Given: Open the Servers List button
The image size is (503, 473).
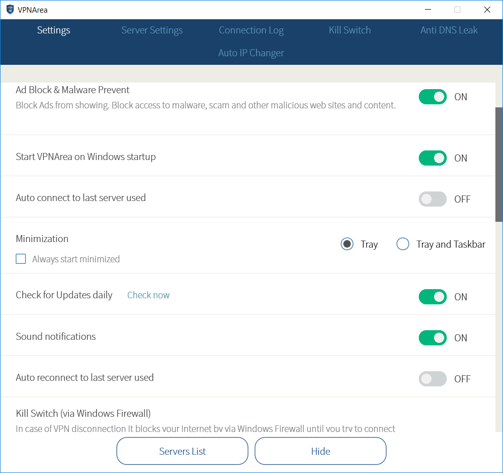Looking at the screenshot, I should [x=182, y=451].
